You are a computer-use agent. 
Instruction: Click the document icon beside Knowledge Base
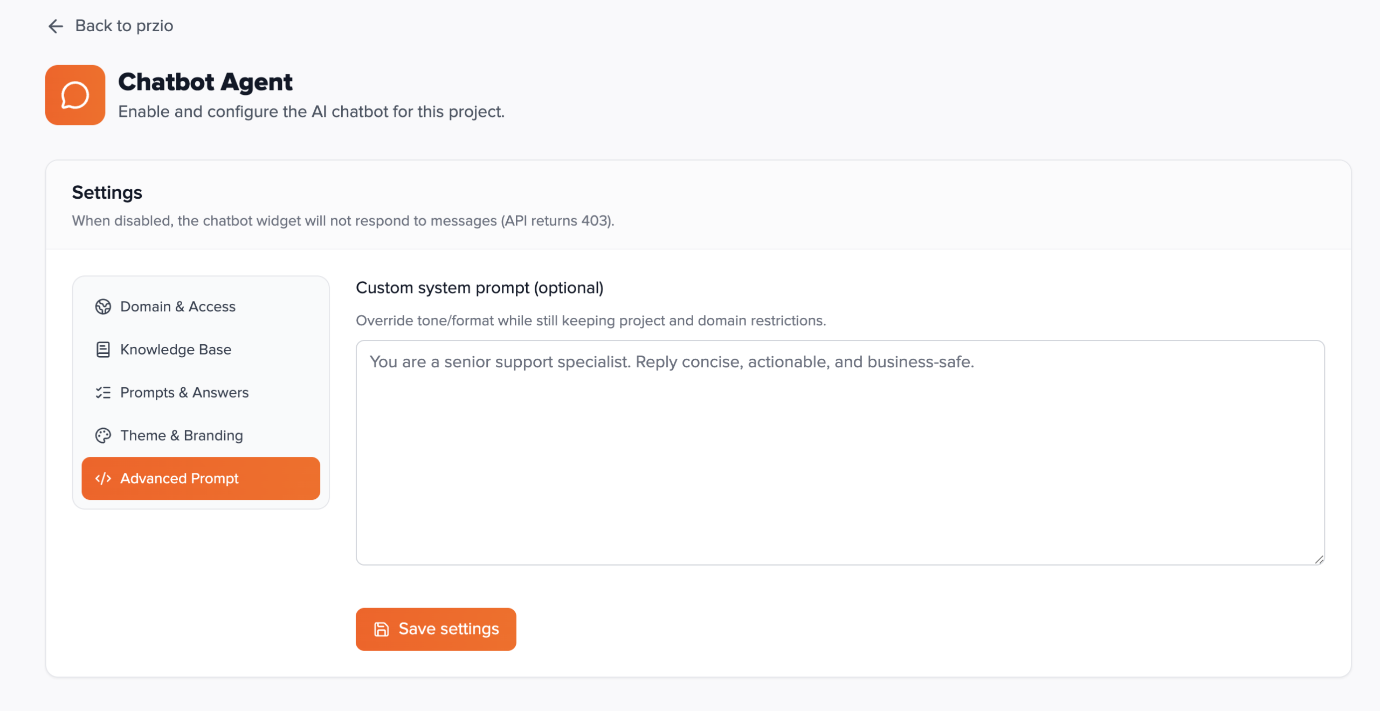click(103, 350)
